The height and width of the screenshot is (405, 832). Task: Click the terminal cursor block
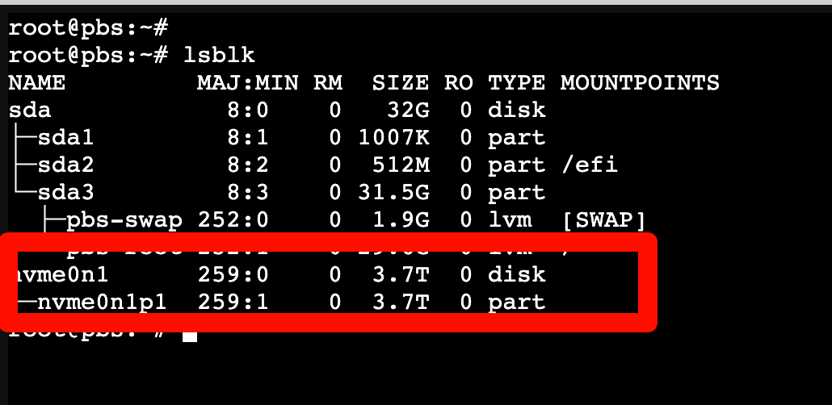coord(189,335)
